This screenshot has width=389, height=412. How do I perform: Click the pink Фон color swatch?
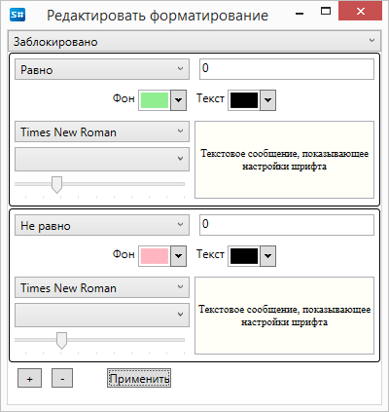tap(155, 256)
